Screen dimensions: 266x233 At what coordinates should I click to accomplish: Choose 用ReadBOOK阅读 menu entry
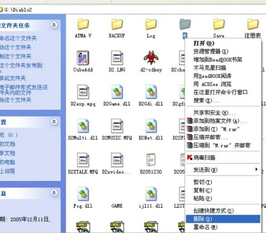[223, 76]
